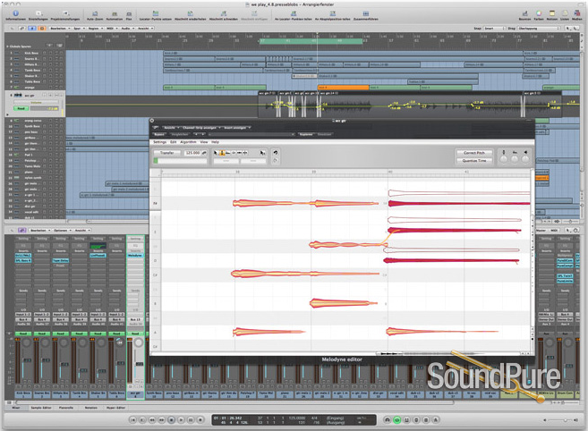Open the Medien toolbar icon

(577, 13)
